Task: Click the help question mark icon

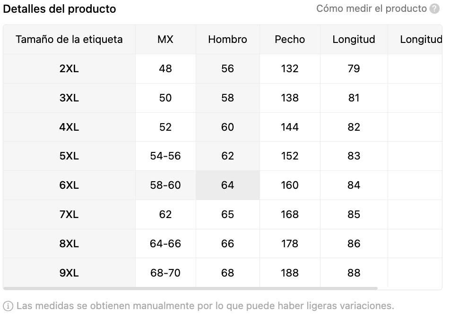Action: [x=434, y=8]
